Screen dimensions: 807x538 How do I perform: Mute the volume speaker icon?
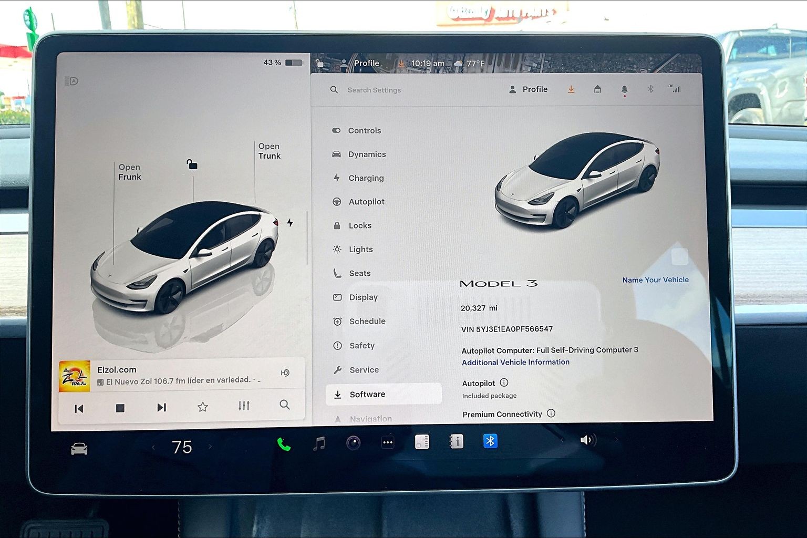click(587, 440)
